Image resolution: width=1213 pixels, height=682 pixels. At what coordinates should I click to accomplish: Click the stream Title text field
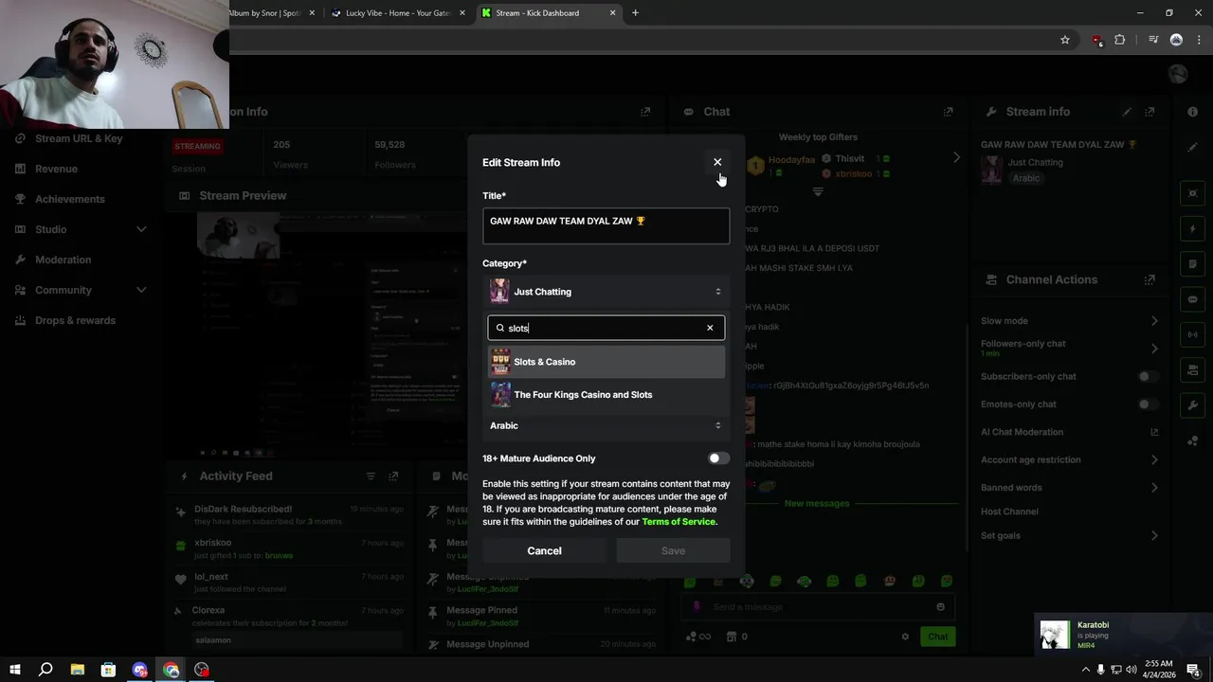(x=606, y=225)
